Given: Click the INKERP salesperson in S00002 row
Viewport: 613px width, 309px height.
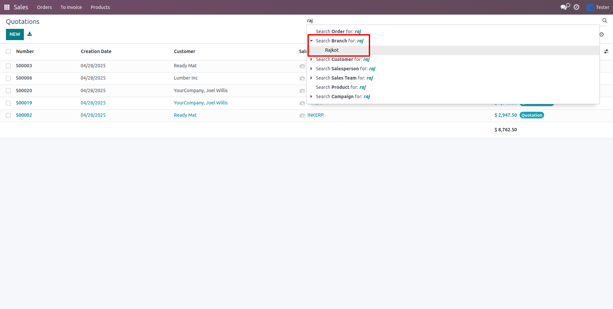Looking at the screenshot, I should 315,115.
